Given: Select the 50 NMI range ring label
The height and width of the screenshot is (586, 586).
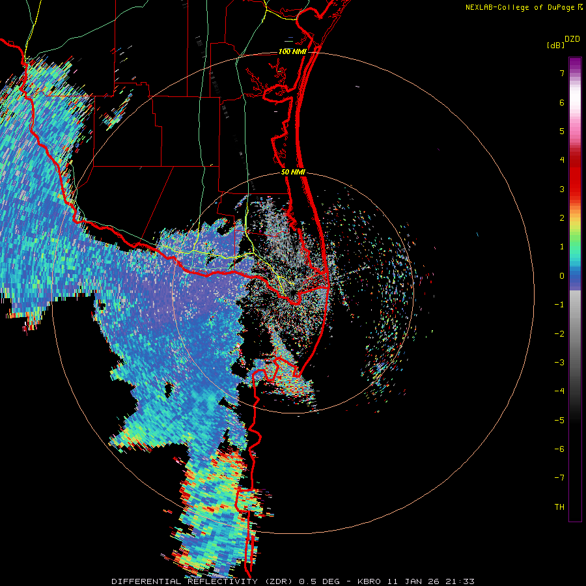Looking at the screenshot, I should [293, 173].
